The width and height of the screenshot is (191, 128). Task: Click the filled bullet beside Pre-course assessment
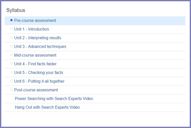tap(11, 20)
